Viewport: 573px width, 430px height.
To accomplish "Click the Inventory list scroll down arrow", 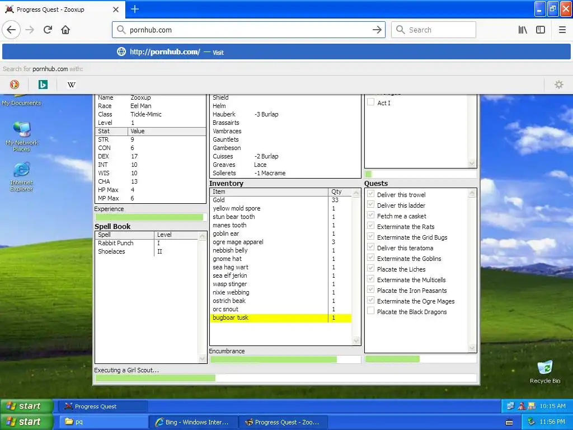I will click(356, 341).
